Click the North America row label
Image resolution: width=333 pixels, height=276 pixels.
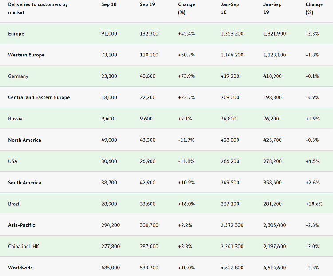24,140
